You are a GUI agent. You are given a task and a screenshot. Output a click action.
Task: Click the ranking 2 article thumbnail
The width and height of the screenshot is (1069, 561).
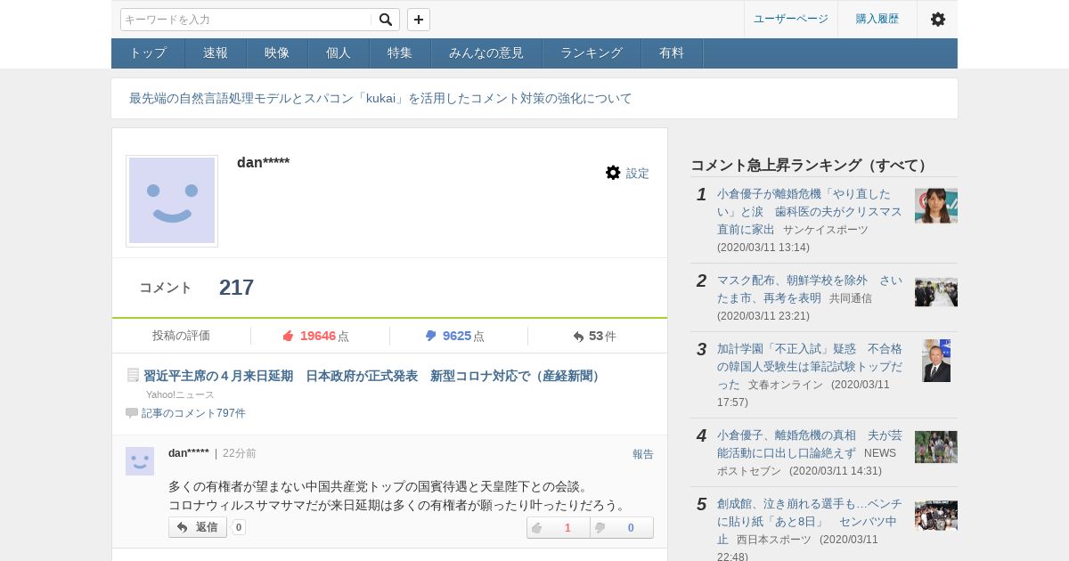click(x=936, y=292)
